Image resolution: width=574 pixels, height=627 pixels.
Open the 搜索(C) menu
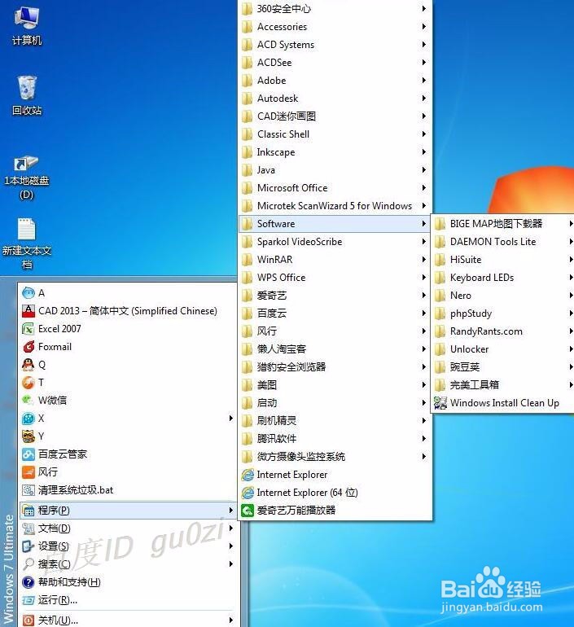click(128, 564)
